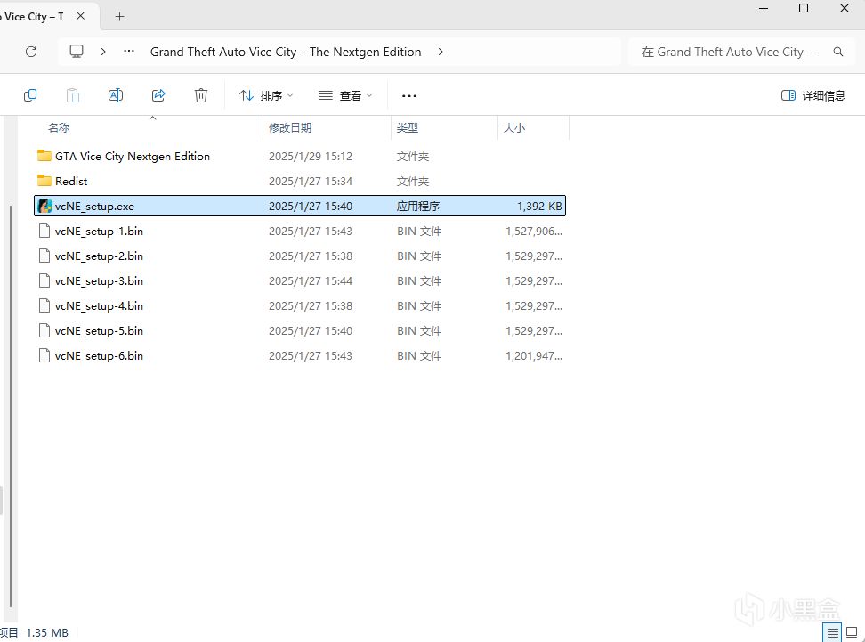Screen dimensions: 865x642
Task: Click the rename icon in toolbar
Action: [x=116, y=95]
